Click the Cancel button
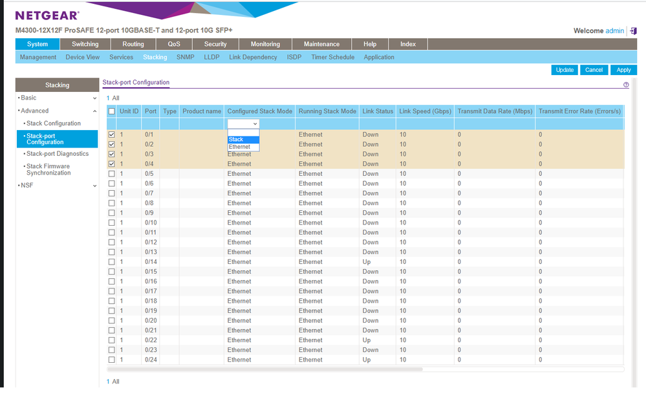This screenshot has width=646, height=401. point(594,70)
